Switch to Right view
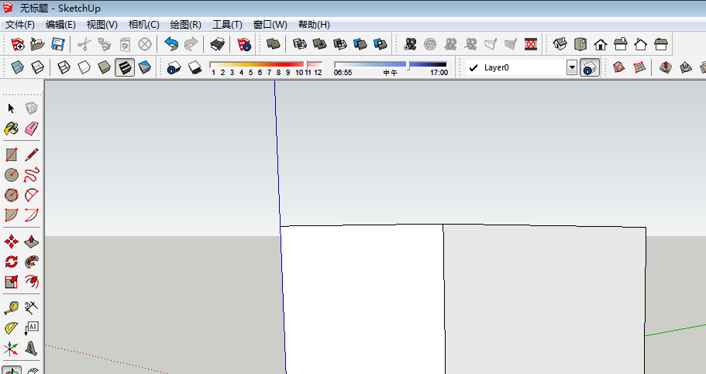The width and height of the screenshot is (706, 374). click(621, 44)
